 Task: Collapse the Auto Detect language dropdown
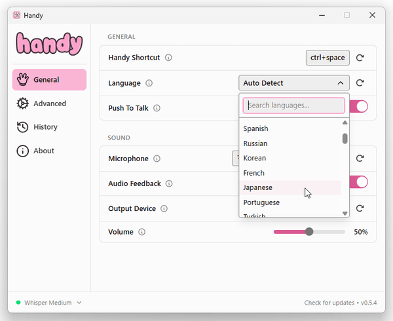[294, 83]
